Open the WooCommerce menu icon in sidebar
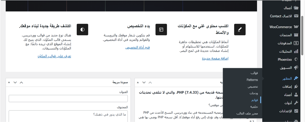Screen dimensions: 305x122 tap(296, 27)
